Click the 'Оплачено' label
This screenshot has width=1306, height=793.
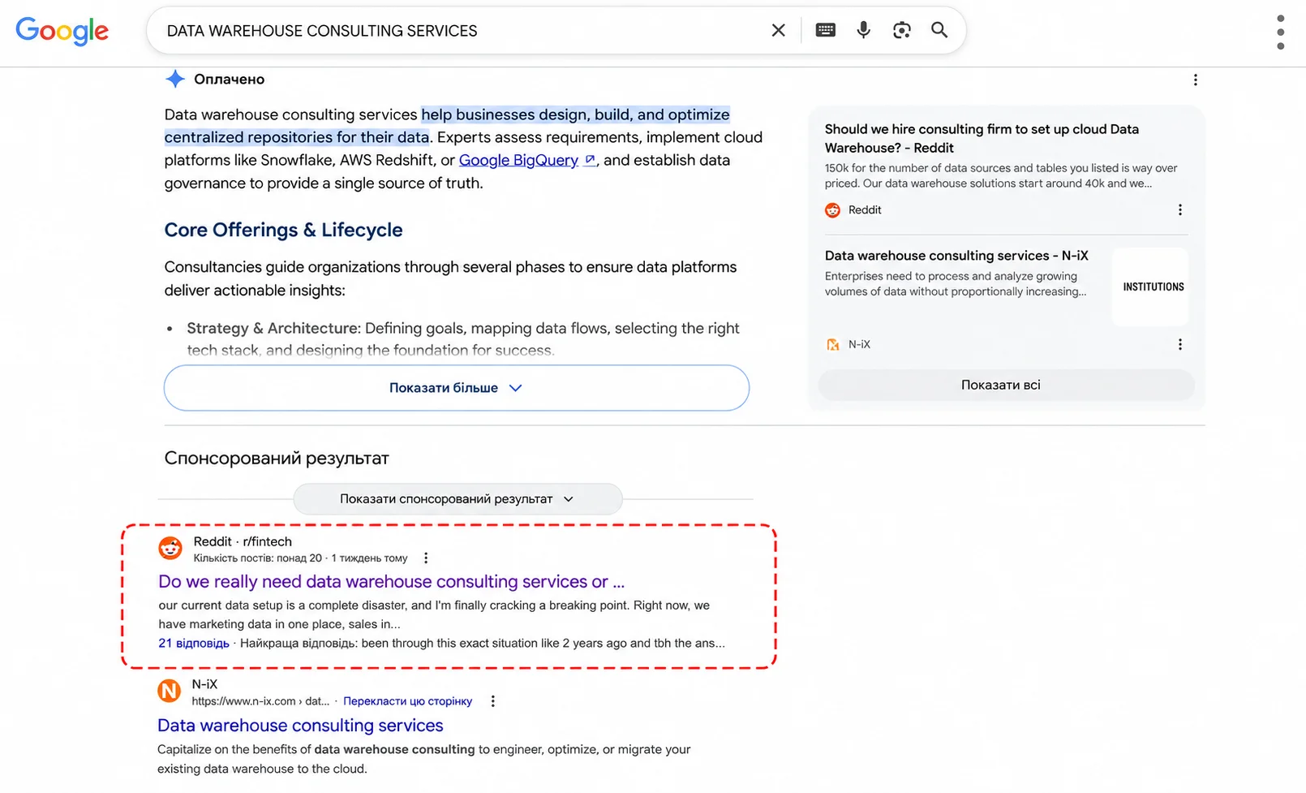[230, 79]
